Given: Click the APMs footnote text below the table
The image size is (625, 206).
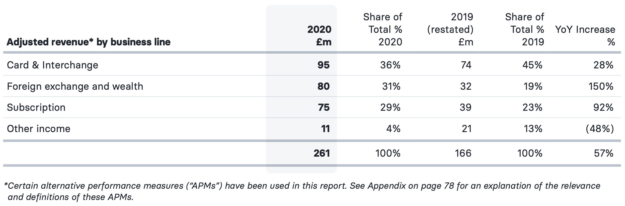Looking at the screenshot, I should 302,191.
